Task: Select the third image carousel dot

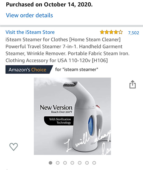Action: 65,163
